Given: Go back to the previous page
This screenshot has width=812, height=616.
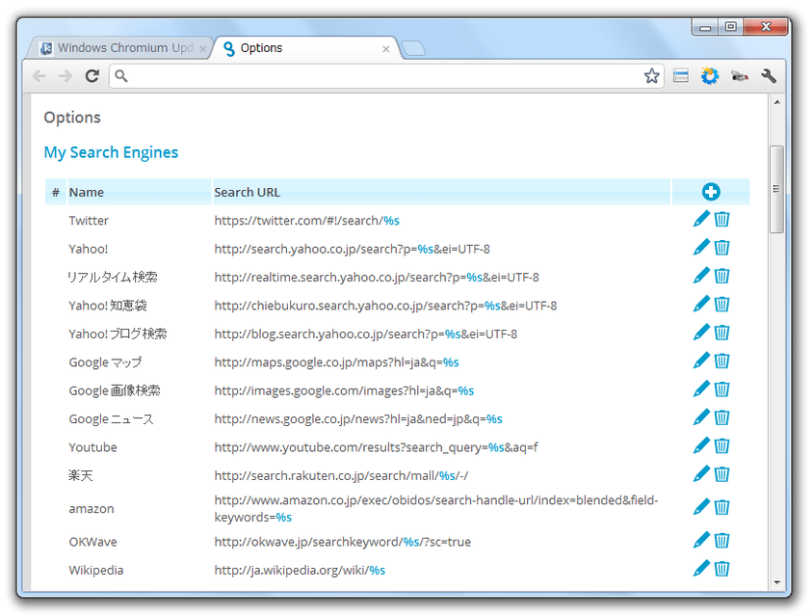Looking at the screenshot, I should [39, 76].
